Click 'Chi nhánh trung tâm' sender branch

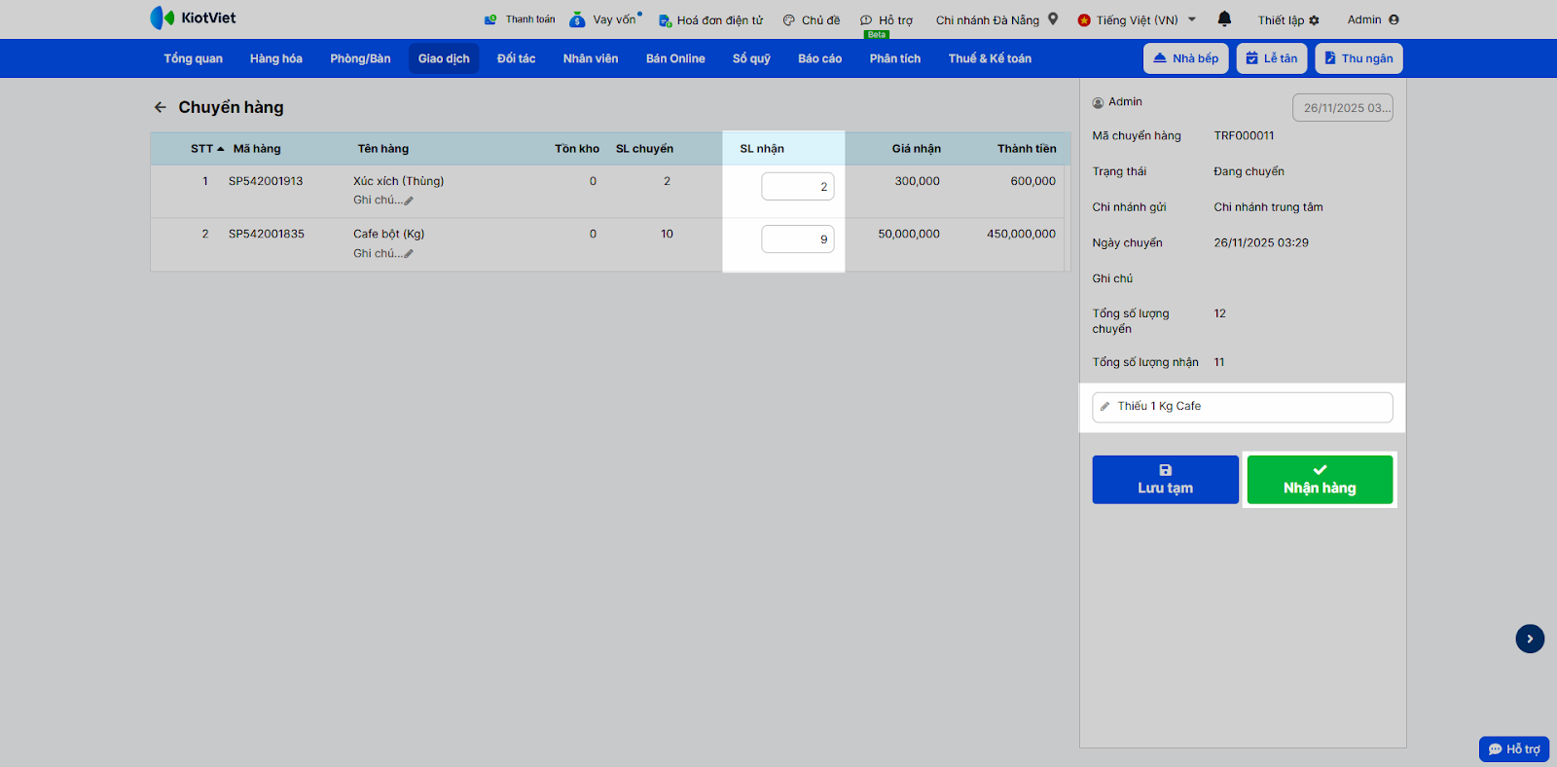[x=1268, y=207]
